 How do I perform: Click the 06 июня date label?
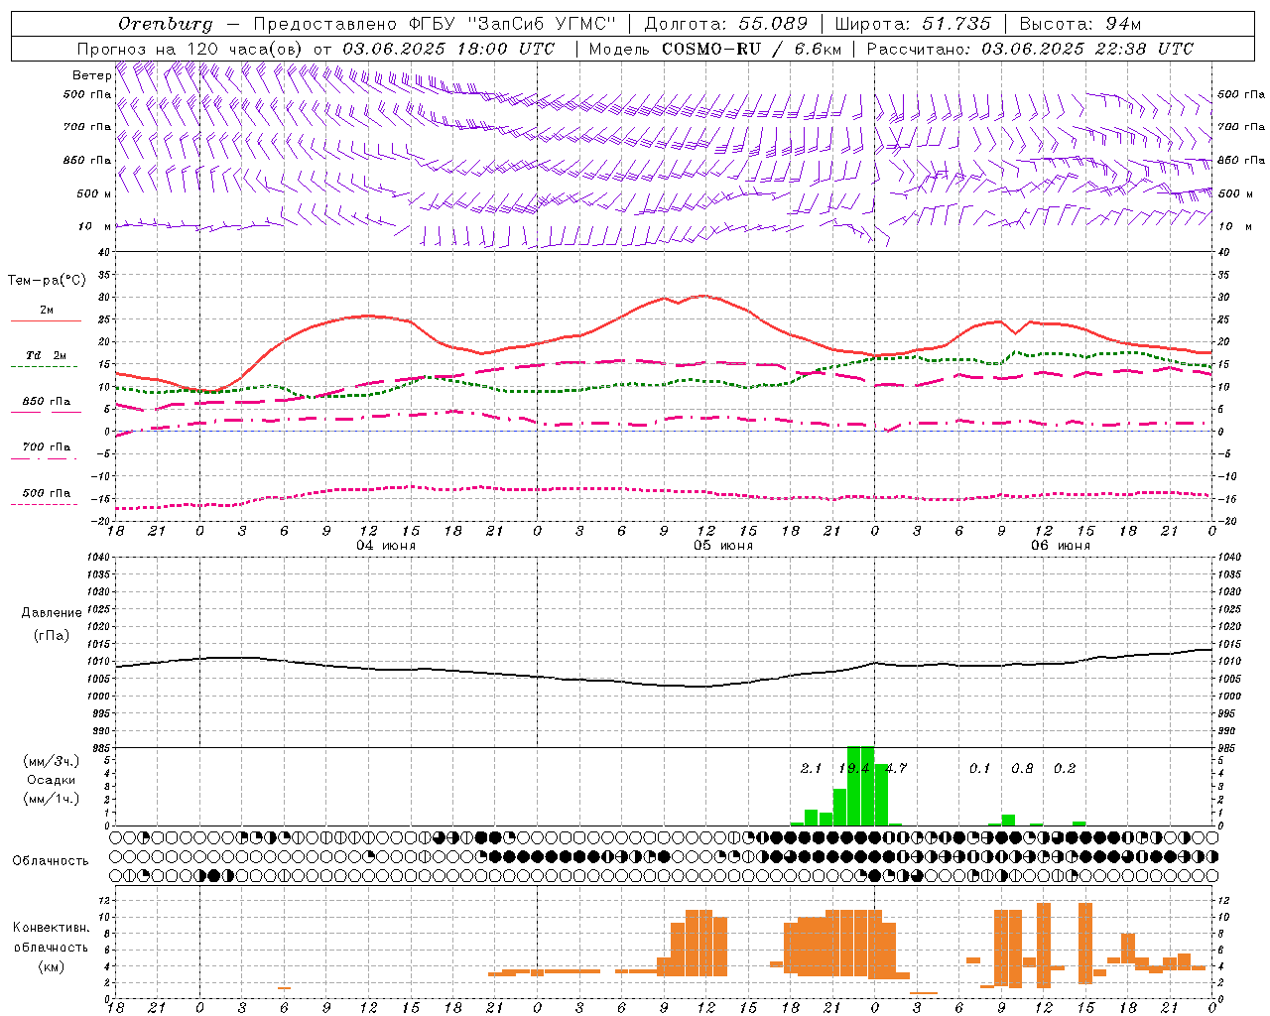(1061, 546)
